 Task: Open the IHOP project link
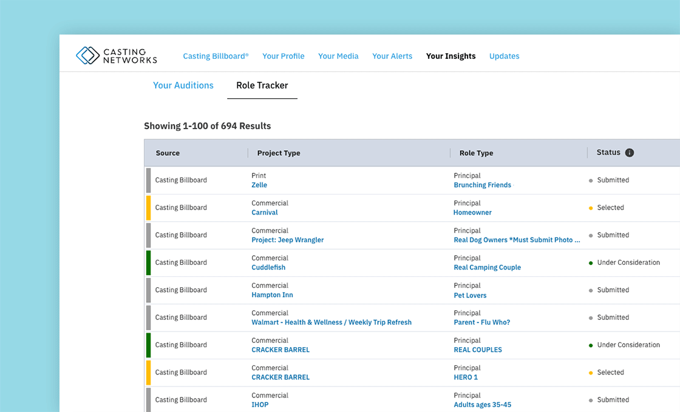260,405
